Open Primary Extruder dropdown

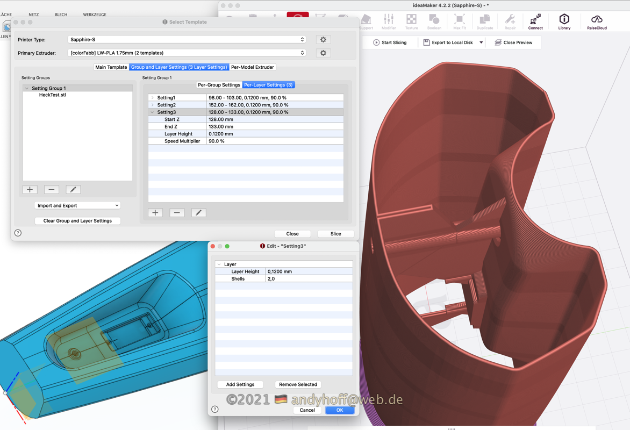pos(187,53)
